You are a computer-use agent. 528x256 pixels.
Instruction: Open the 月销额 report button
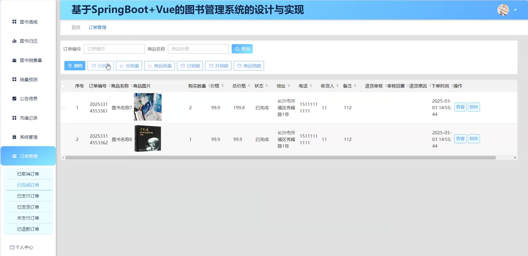(218, 66)
